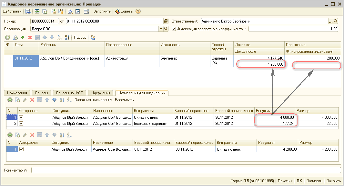
Task: Open Советы tips
Action: tap(124, 11)
